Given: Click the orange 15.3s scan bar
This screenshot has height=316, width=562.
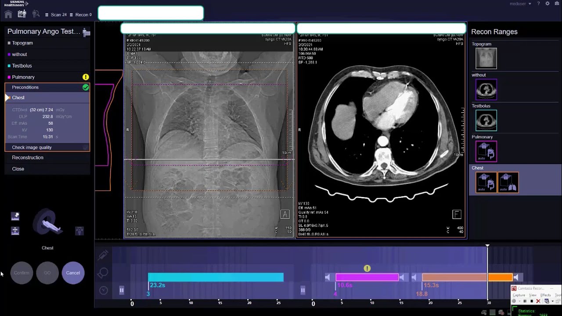Looking at the screenshot, I should (x=467, y=277).
